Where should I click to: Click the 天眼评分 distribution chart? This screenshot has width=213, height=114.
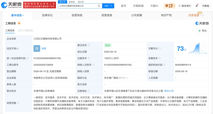pos(198,48)
